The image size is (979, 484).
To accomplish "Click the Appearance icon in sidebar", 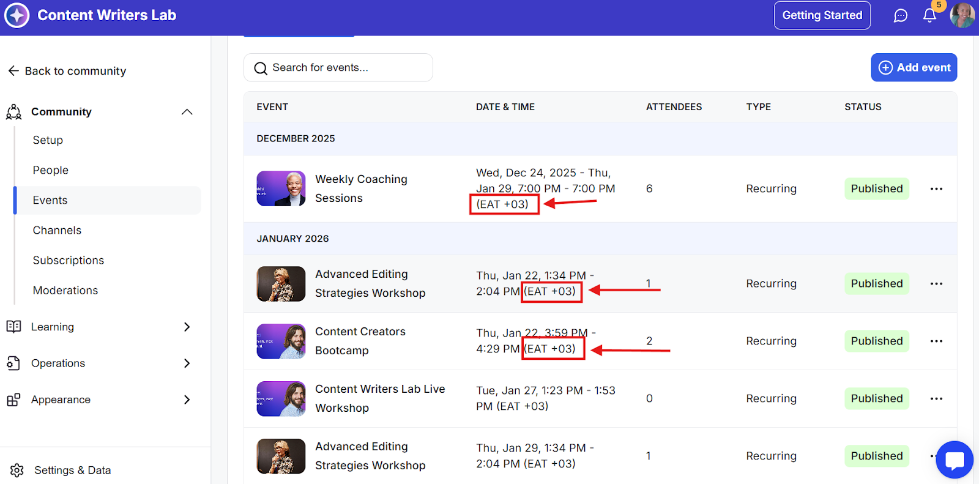I will tap(13, 400).
